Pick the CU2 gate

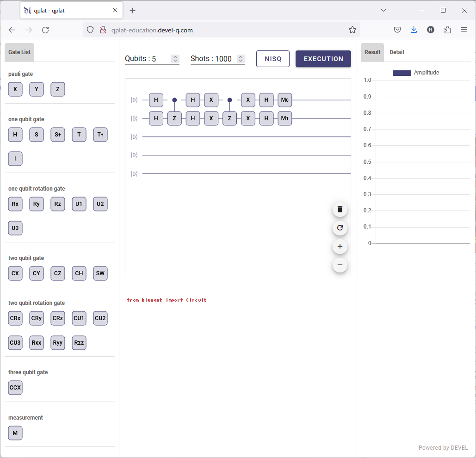coord(100,318)
